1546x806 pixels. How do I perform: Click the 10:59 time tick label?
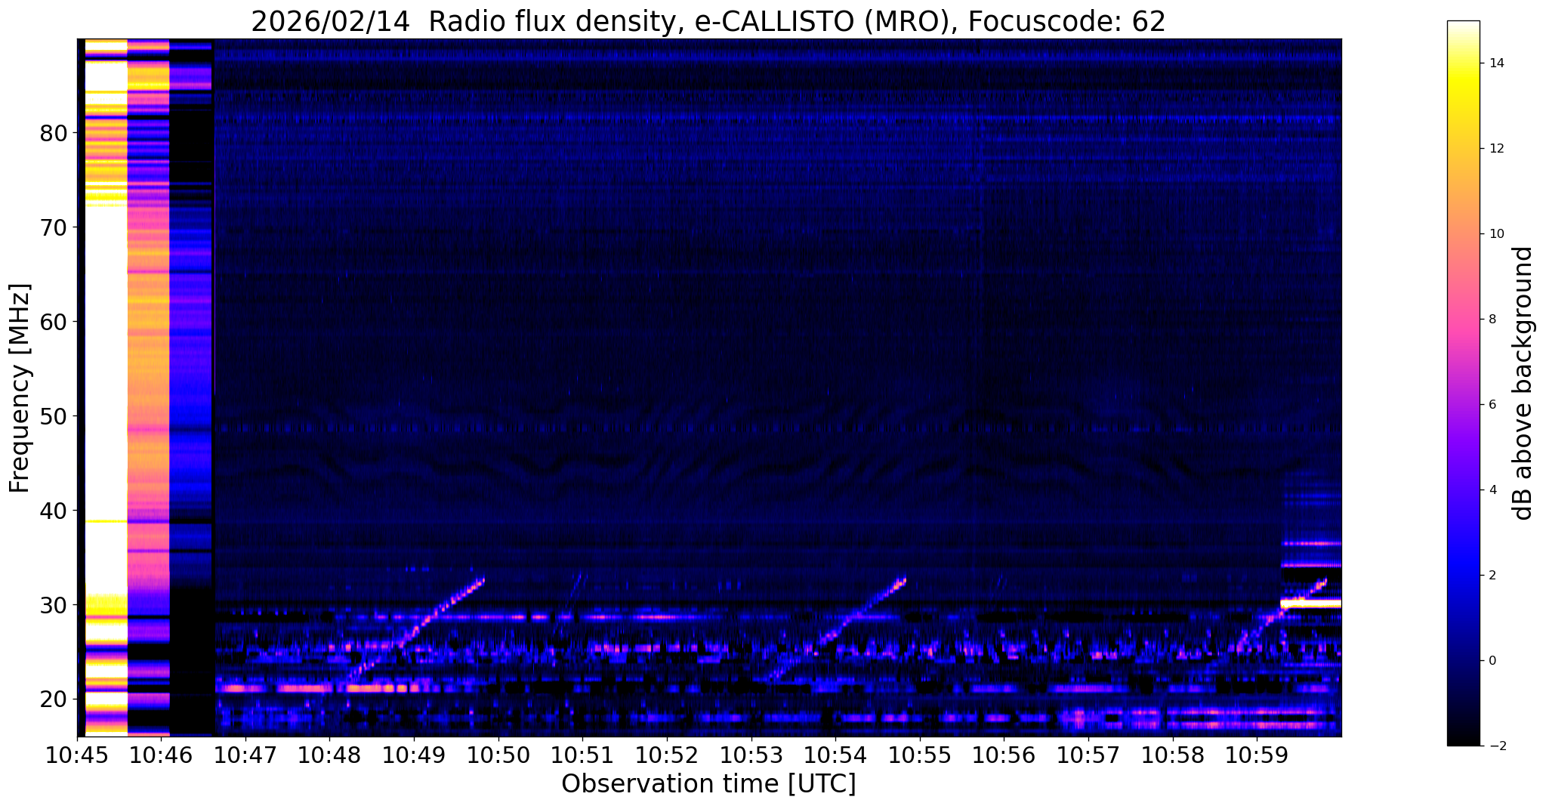pyautogui.click(x=1257, y=755)
